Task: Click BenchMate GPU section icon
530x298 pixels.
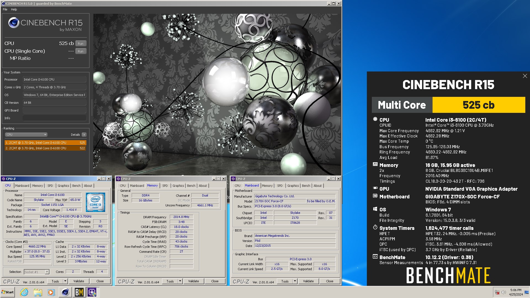Action: 375,188
